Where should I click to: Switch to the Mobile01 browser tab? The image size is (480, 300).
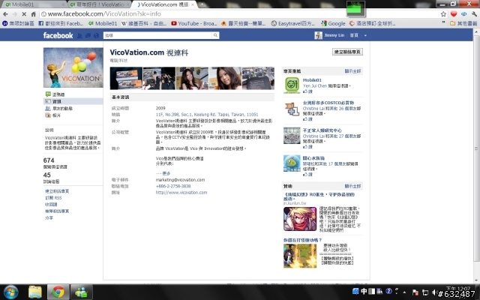[33, 4]
